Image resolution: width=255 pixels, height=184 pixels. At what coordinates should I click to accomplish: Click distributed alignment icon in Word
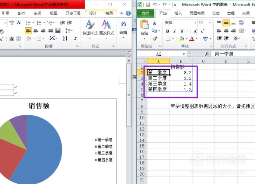click(58, 31)
